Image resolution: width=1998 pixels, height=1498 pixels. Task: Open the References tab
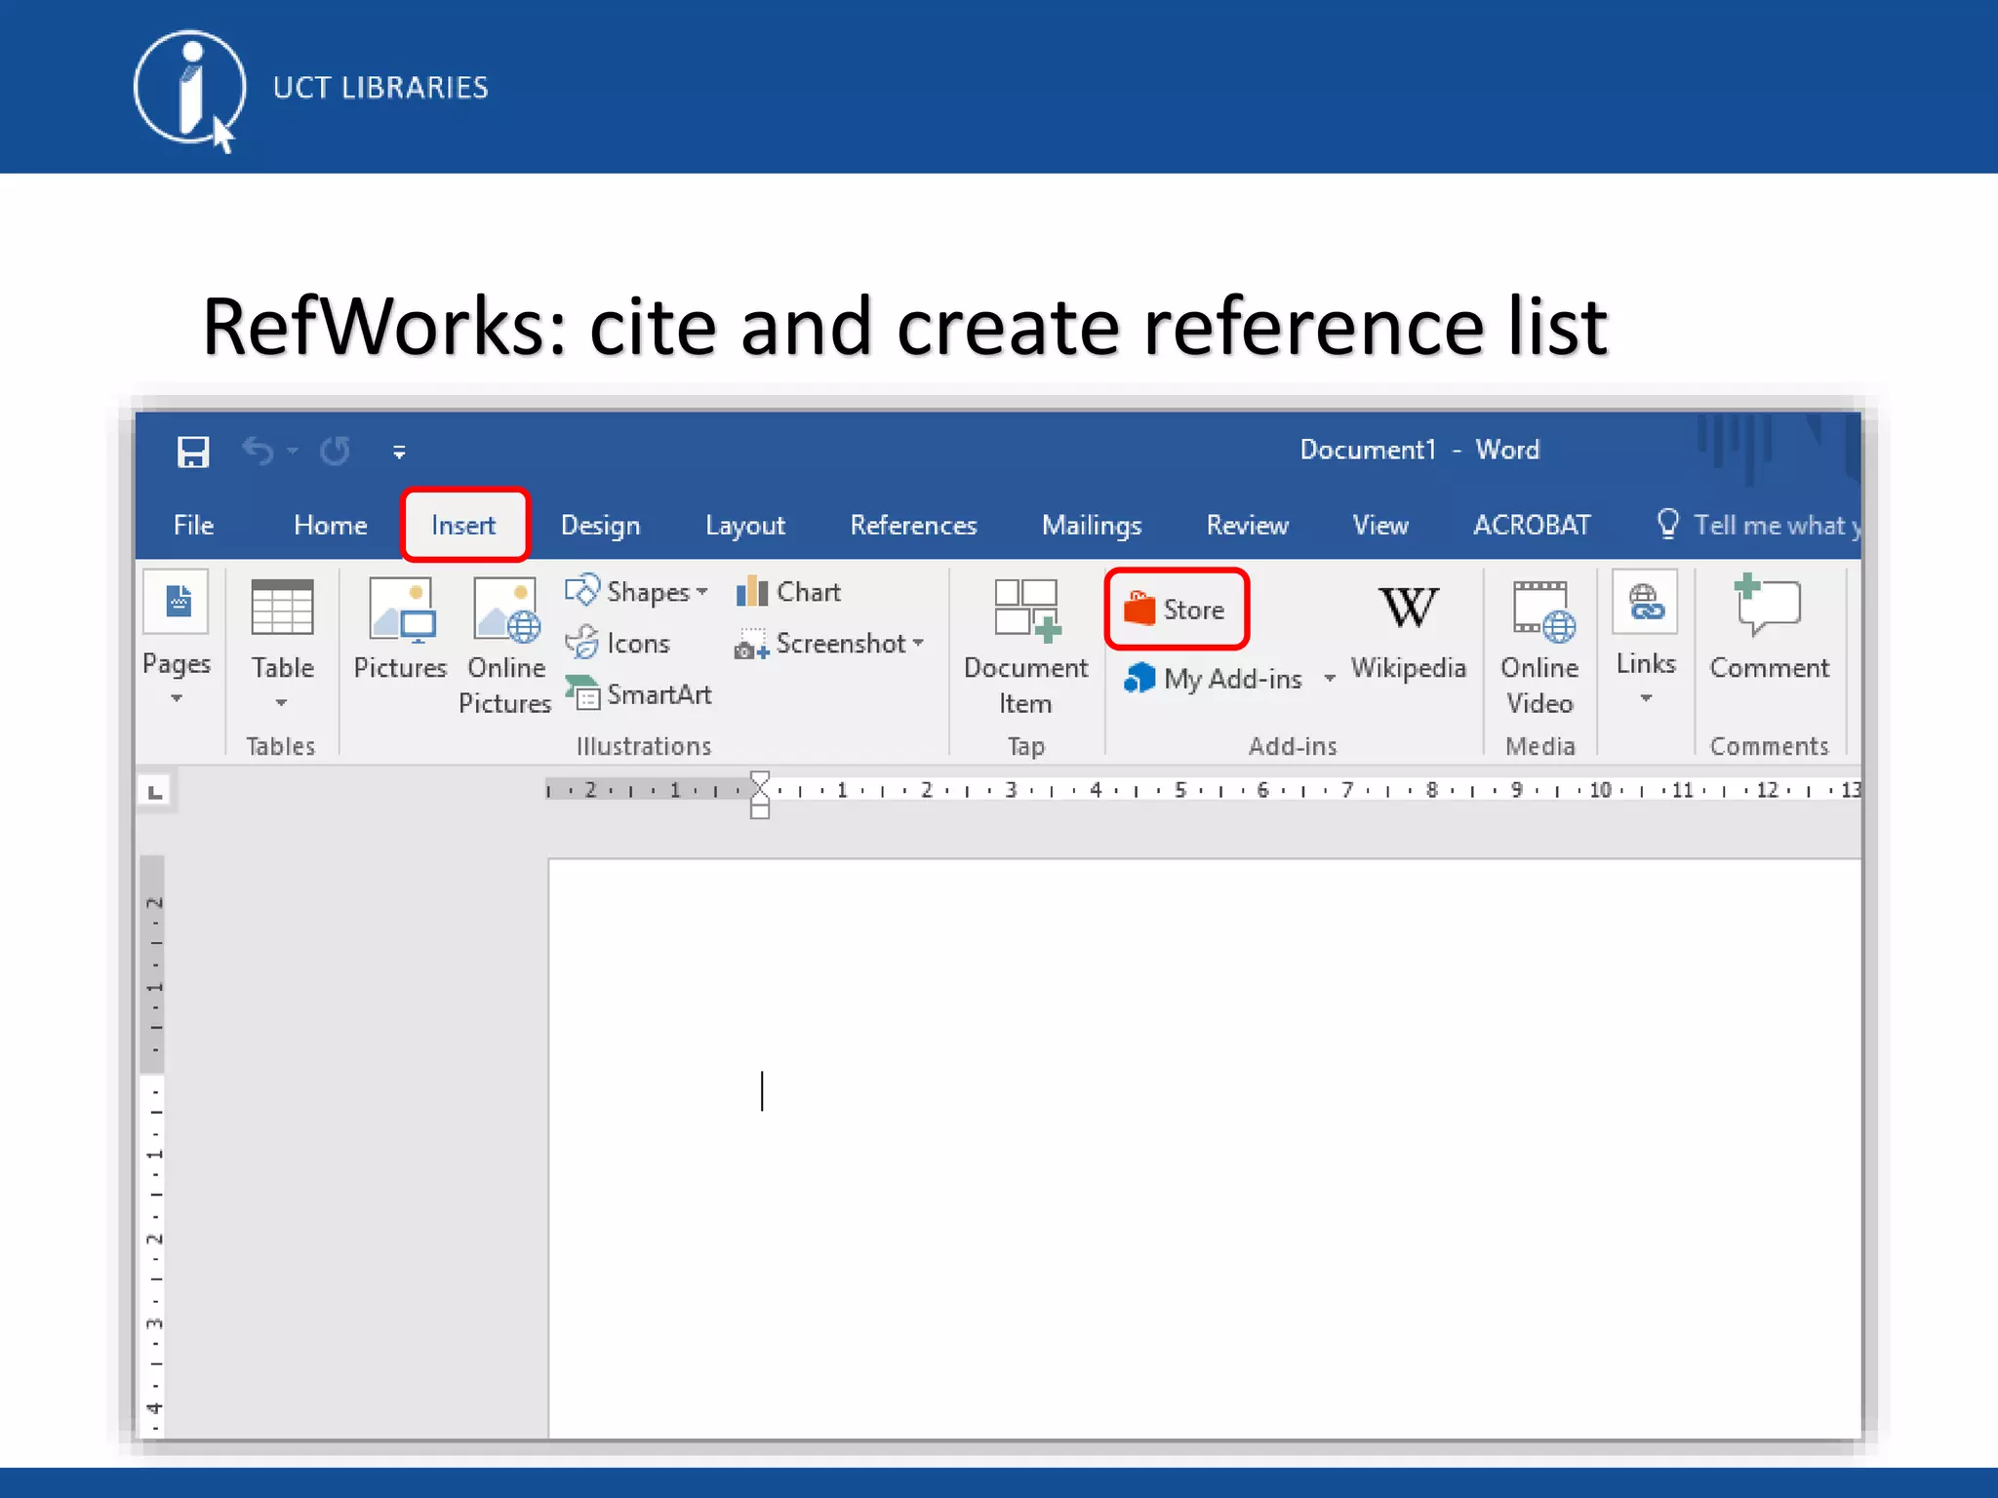tap(913, 525)
